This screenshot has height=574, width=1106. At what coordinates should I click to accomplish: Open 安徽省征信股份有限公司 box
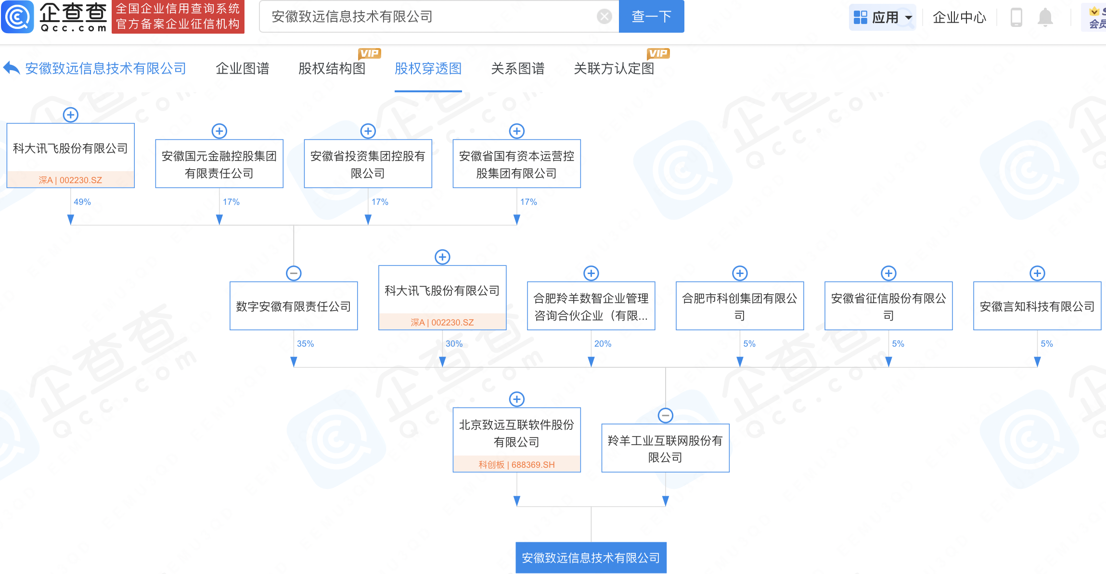pos(888,306)
